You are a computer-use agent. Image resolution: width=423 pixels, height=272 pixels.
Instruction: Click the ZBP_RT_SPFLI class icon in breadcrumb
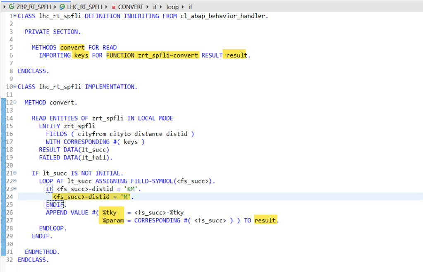click(12, 7)
